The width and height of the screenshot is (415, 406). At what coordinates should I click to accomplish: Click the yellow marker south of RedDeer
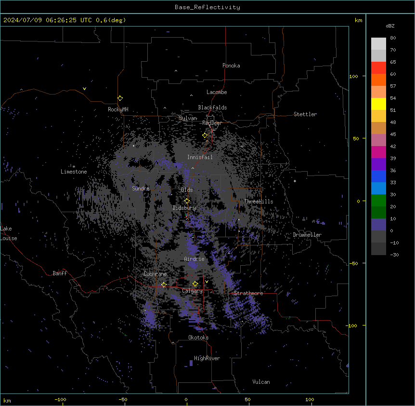coord(205,135)
